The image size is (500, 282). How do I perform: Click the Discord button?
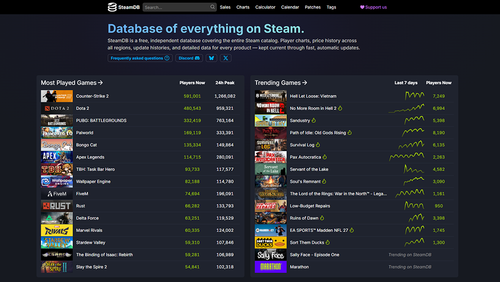(189, 58)
